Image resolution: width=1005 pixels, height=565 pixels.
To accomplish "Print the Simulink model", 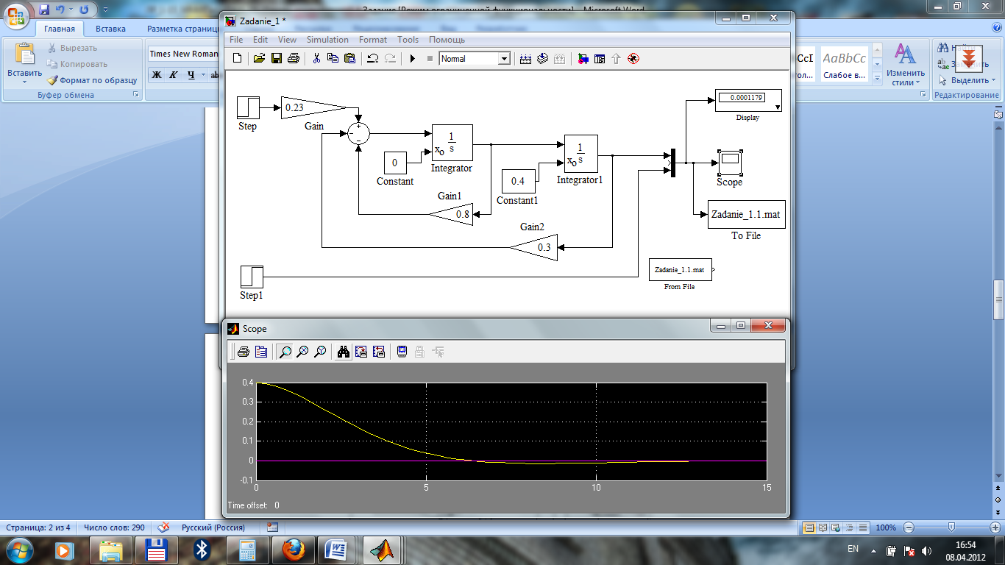I will coord(294,59).
